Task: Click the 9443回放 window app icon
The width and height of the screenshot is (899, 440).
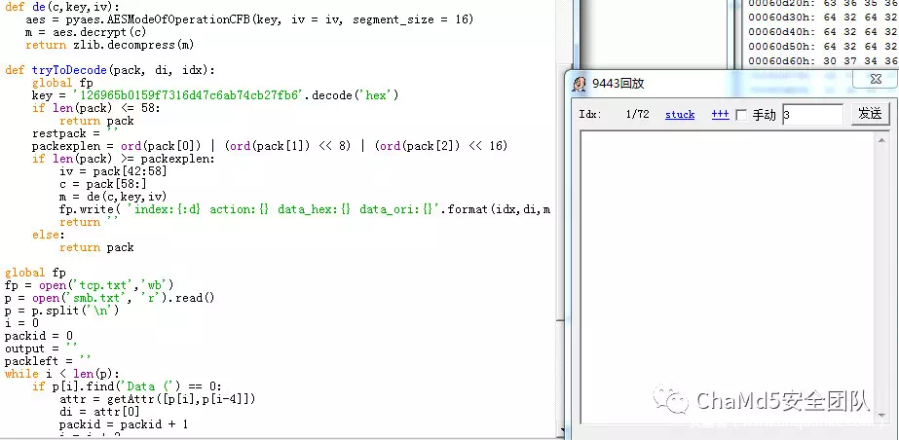Action: click(579, 84)
